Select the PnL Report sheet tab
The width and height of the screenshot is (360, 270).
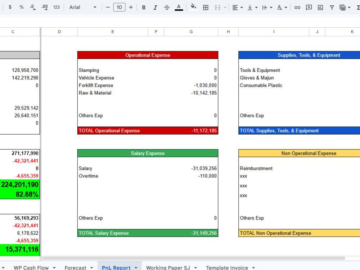(x=116, y=267)
